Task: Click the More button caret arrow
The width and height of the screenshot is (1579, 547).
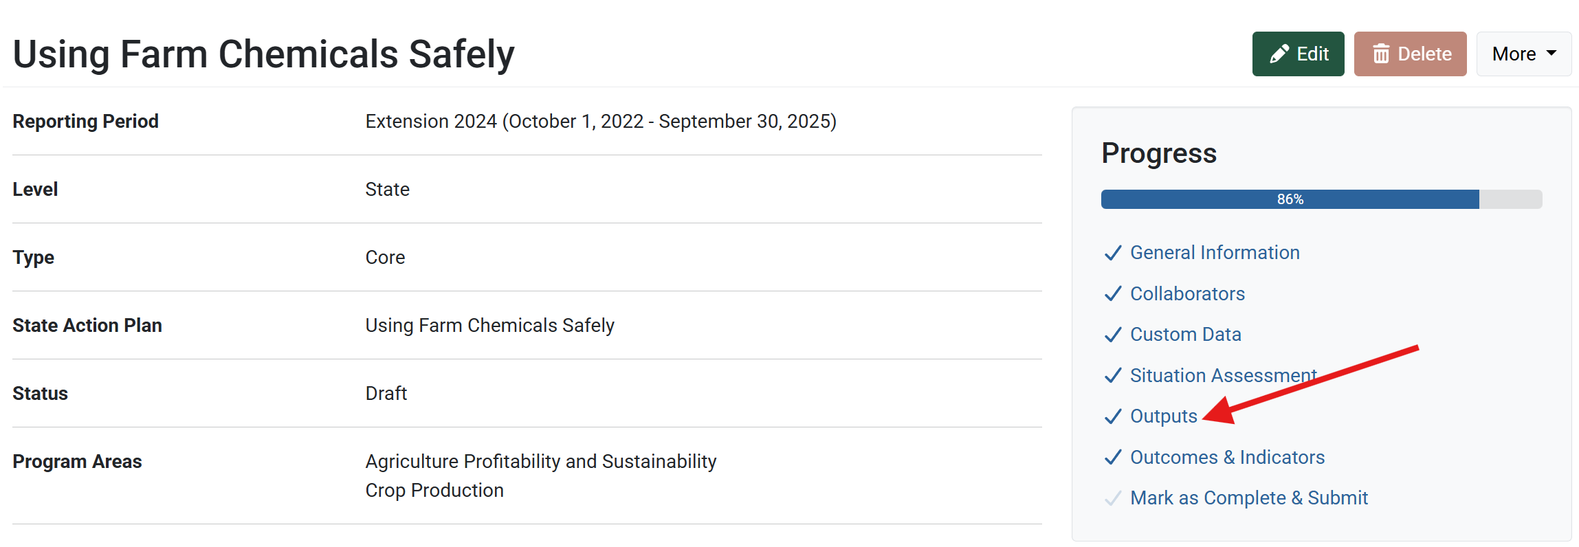Action: [x=1552, y=54]
